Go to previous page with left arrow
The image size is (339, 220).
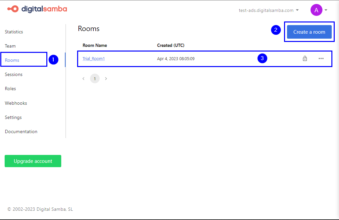[83, 78]
